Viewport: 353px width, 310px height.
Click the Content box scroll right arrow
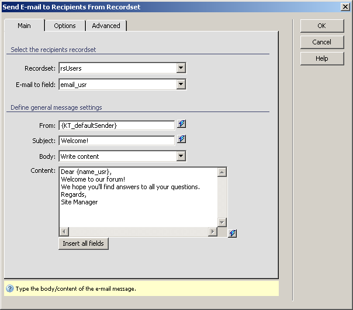(212, 232)
